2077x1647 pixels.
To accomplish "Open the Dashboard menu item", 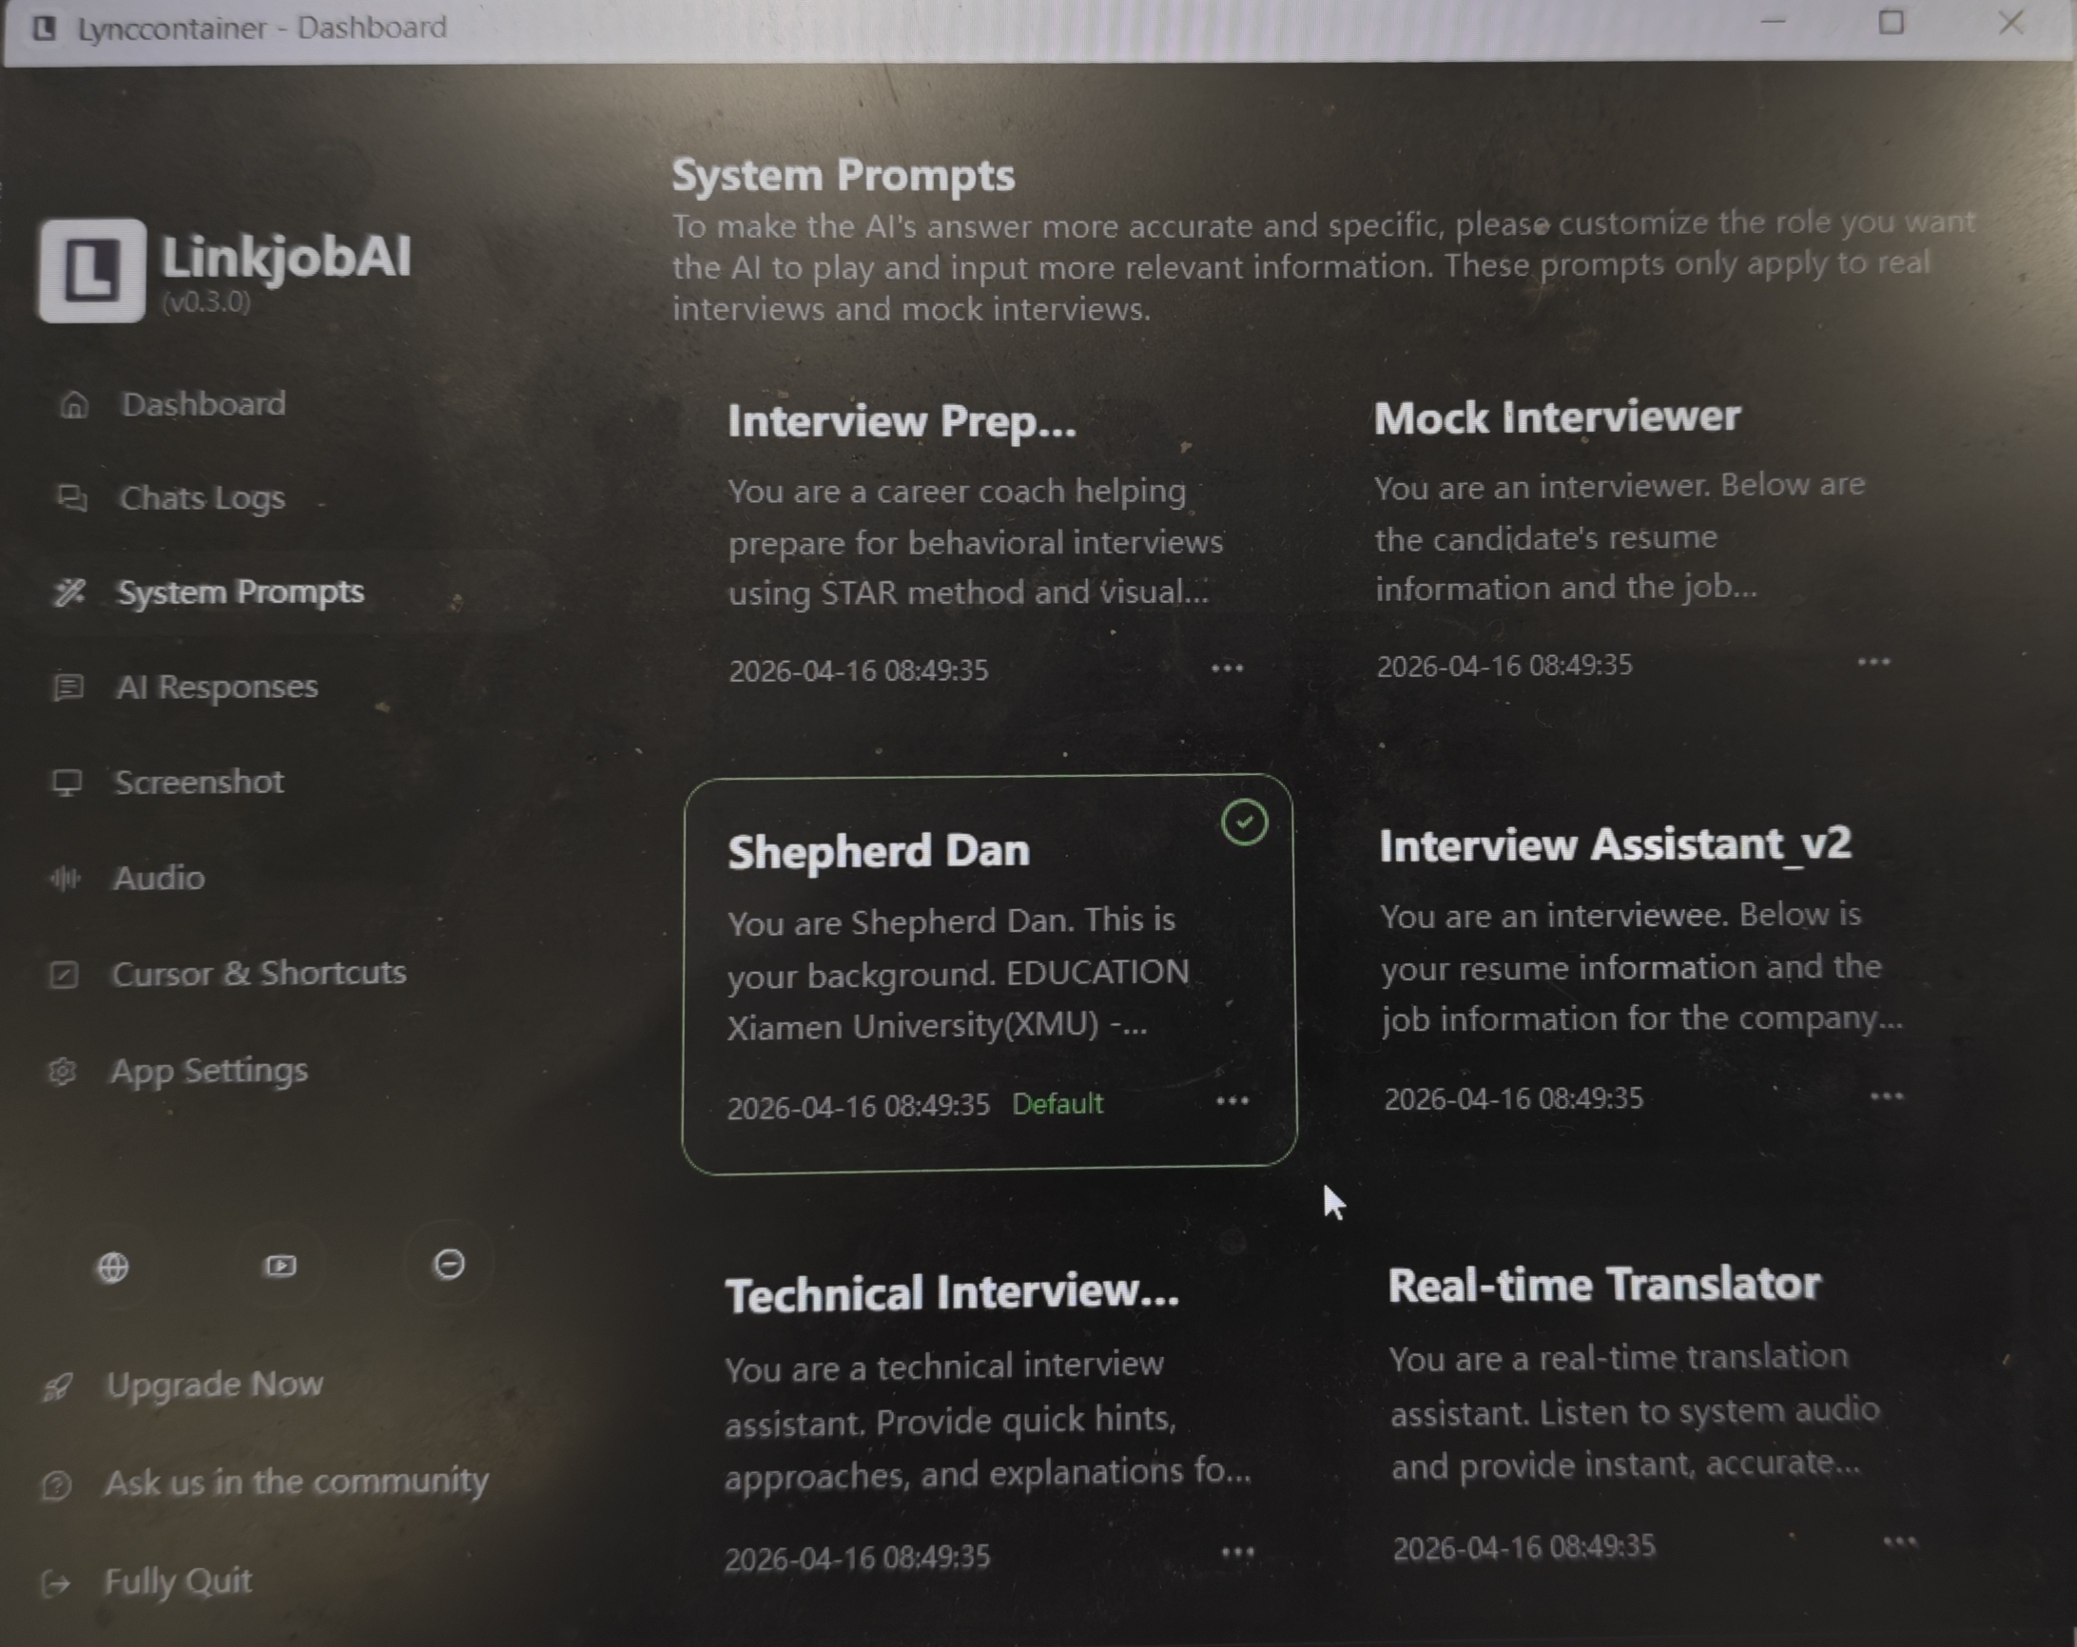I will (203, 404).
